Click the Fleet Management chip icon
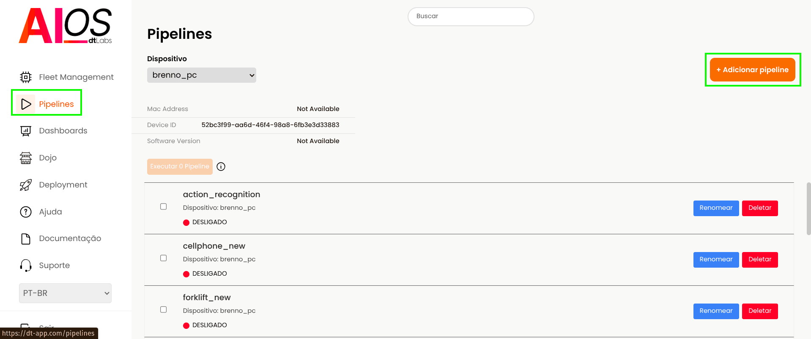This screenshot has width=811, height=339. point(26,77)
